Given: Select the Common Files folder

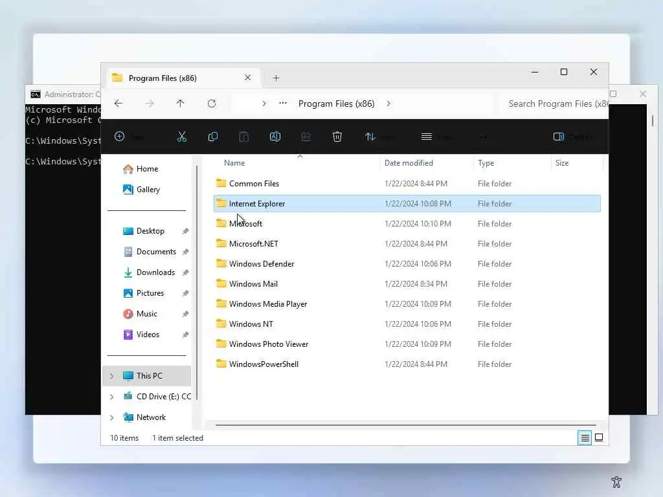Looking at the screenshot, I should pyautogui.click(x=407, y=183).
